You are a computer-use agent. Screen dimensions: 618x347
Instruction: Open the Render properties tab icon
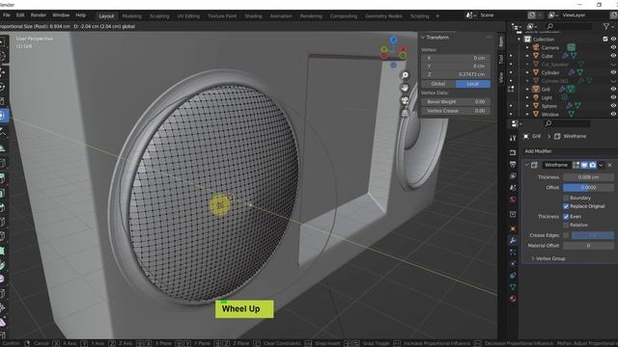click(513, 152)
